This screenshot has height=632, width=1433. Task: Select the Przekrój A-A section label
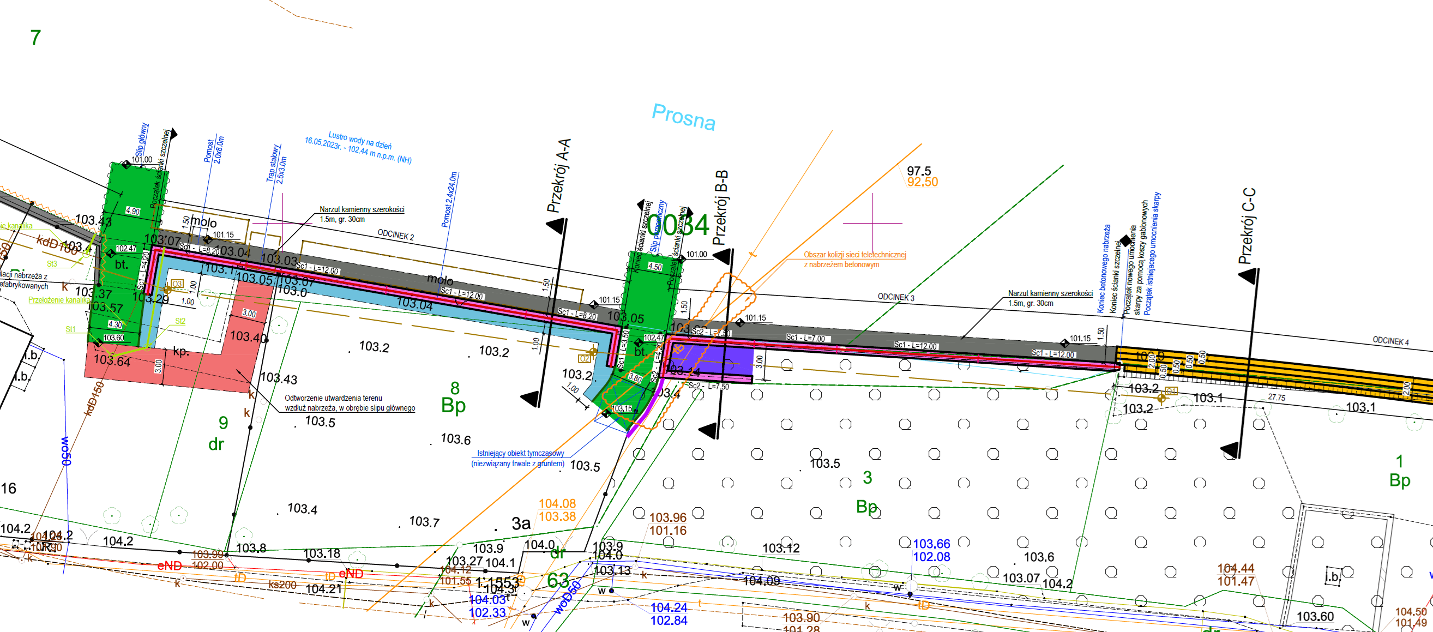pyautogui.click(x=558, y=176)
